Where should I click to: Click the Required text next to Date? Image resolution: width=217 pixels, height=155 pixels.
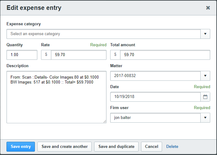click(202, 87)
